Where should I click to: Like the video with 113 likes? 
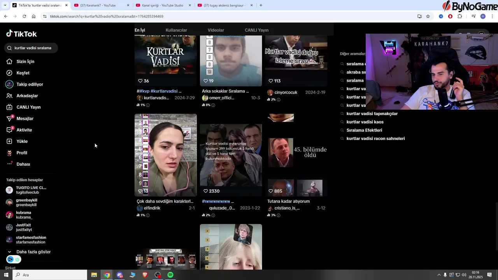[271, 81]
